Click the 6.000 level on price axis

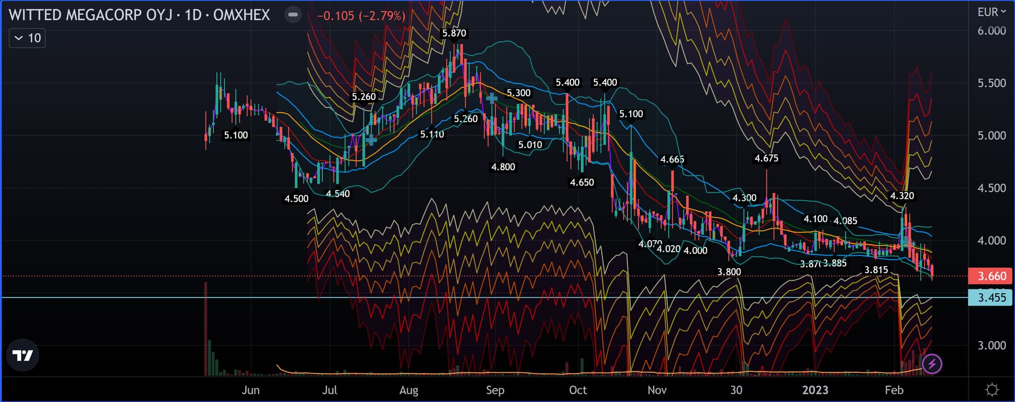[x=991, y=31]
